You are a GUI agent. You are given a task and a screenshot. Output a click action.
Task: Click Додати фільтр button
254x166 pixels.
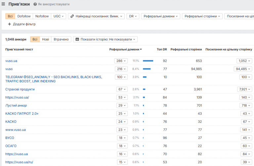click(22, 24)
